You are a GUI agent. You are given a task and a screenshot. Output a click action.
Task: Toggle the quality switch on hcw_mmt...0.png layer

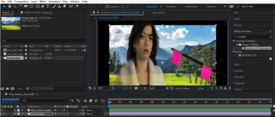(62, 110)
